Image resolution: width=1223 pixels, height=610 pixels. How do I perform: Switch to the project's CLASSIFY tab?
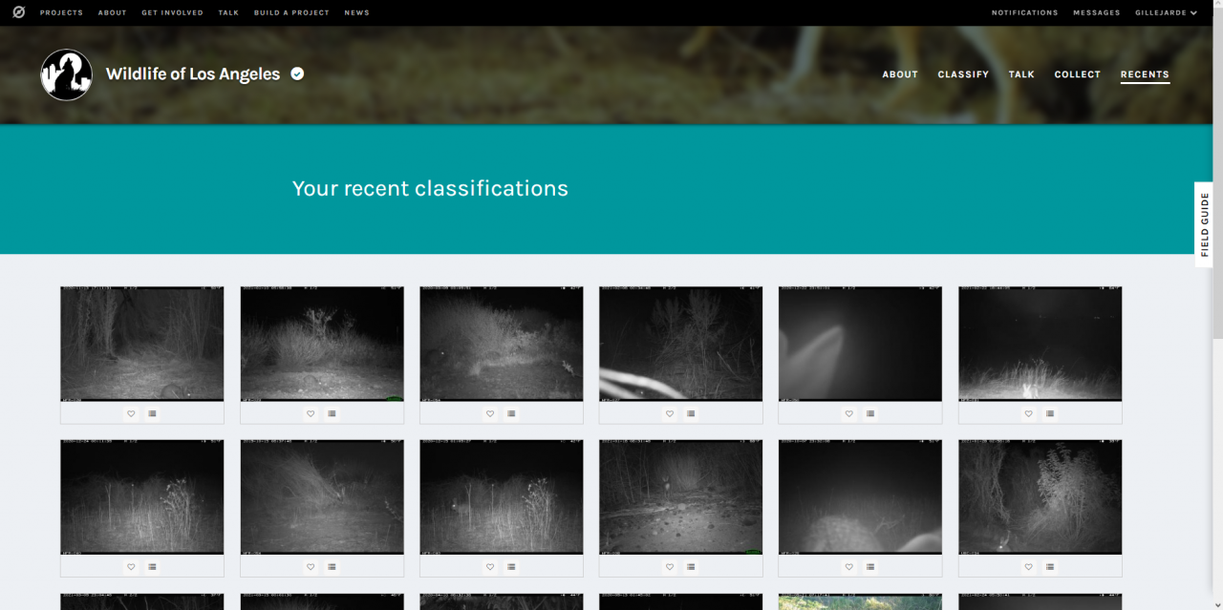click(963, 74)
